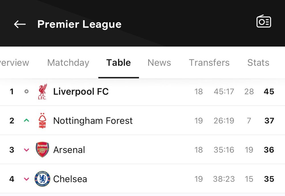This screenshot has height=196, width=285.
Task: Switch to the Stats tab
Action: [x=258, y=63]
